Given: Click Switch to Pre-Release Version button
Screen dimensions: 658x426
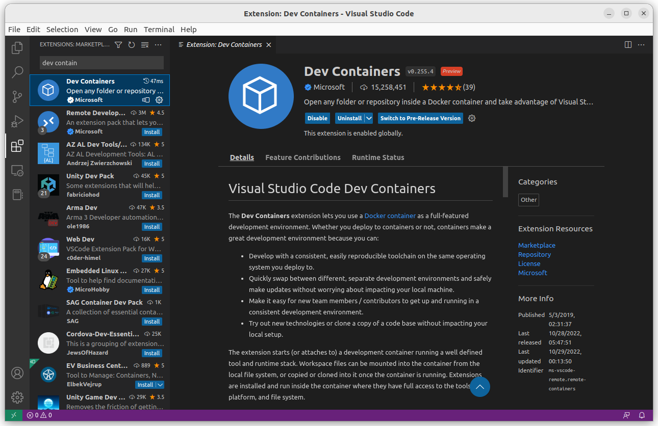Looking at the screenshot, I should point(420,118).
